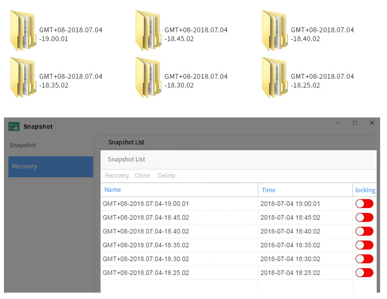387x299 pixels.
Task: Toggle locking for the 19.00.01 snapshot
Action: (364, 204)
